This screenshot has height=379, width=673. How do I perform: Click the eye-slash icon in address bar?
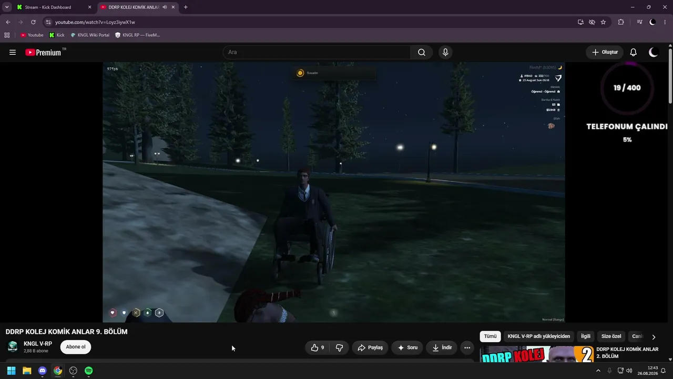(x=592, y=22)
